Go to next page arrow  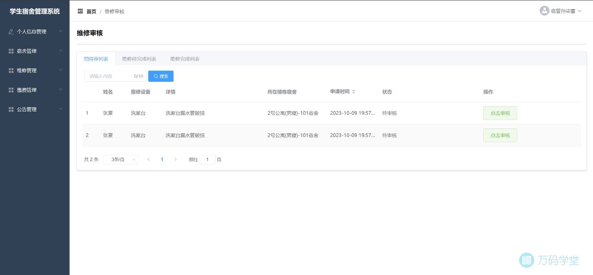(175, 160)
